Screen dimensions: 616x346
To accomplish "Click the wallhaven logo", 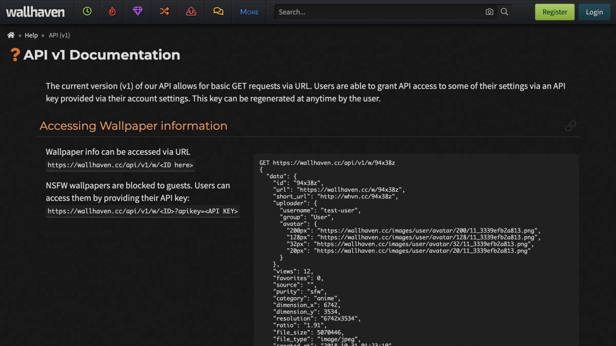I will coord(35,12).
